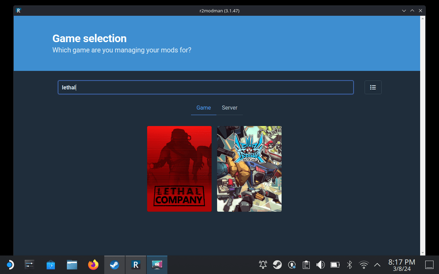The height and width of the screenshot is (274, 439).
Task: Click the r2modman title bar app icon
Action: click(19, 11)
